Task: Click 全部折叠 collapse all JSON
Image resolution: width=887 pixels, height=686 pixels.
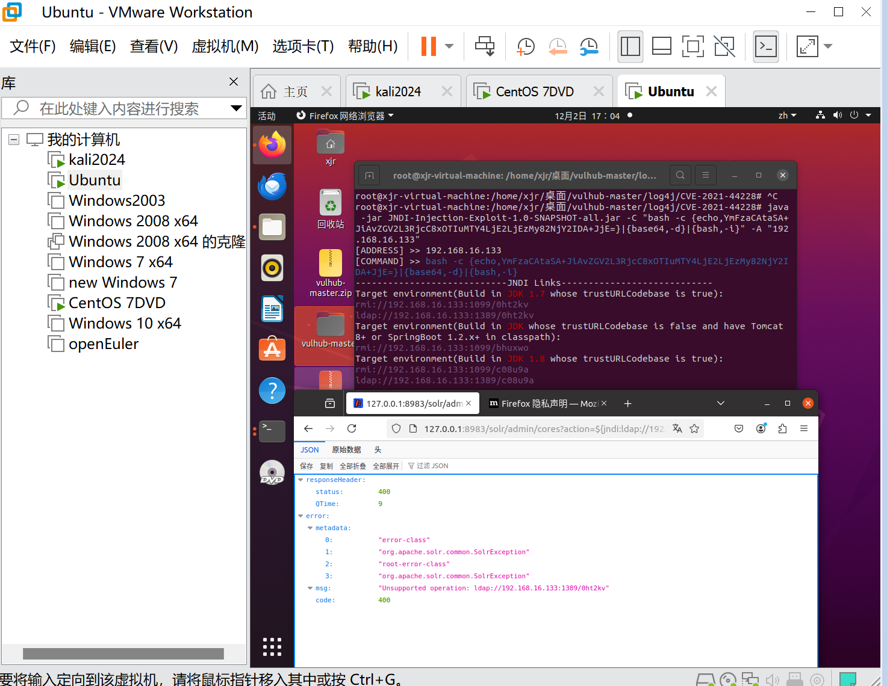Action: 352,466
